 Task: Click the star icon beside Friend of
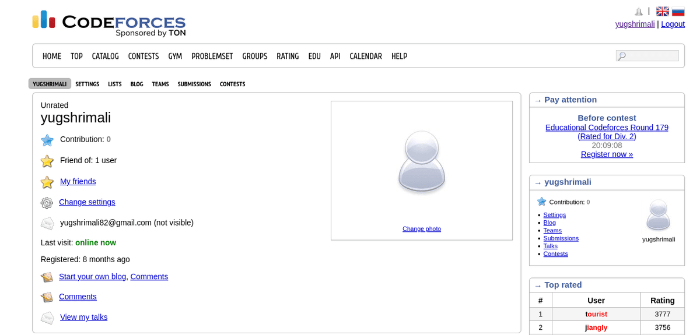[47, 161]
